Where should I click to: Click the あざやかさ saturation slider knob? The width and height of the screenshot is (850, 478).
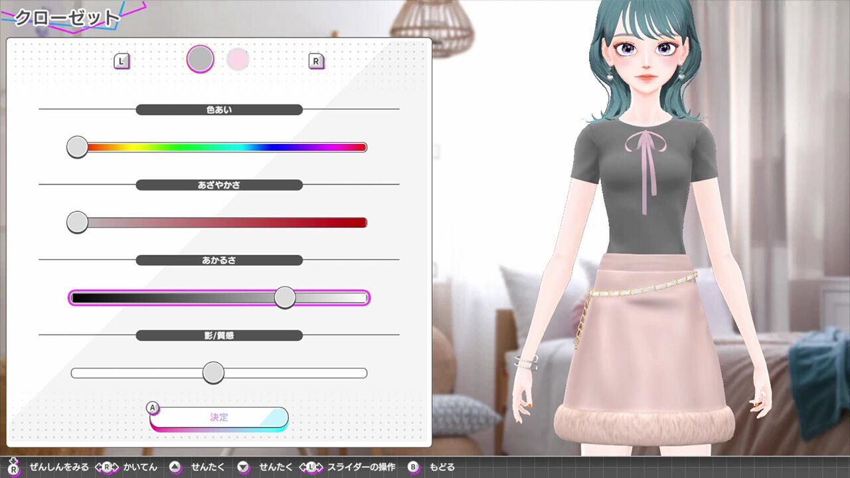click(76, 222)
